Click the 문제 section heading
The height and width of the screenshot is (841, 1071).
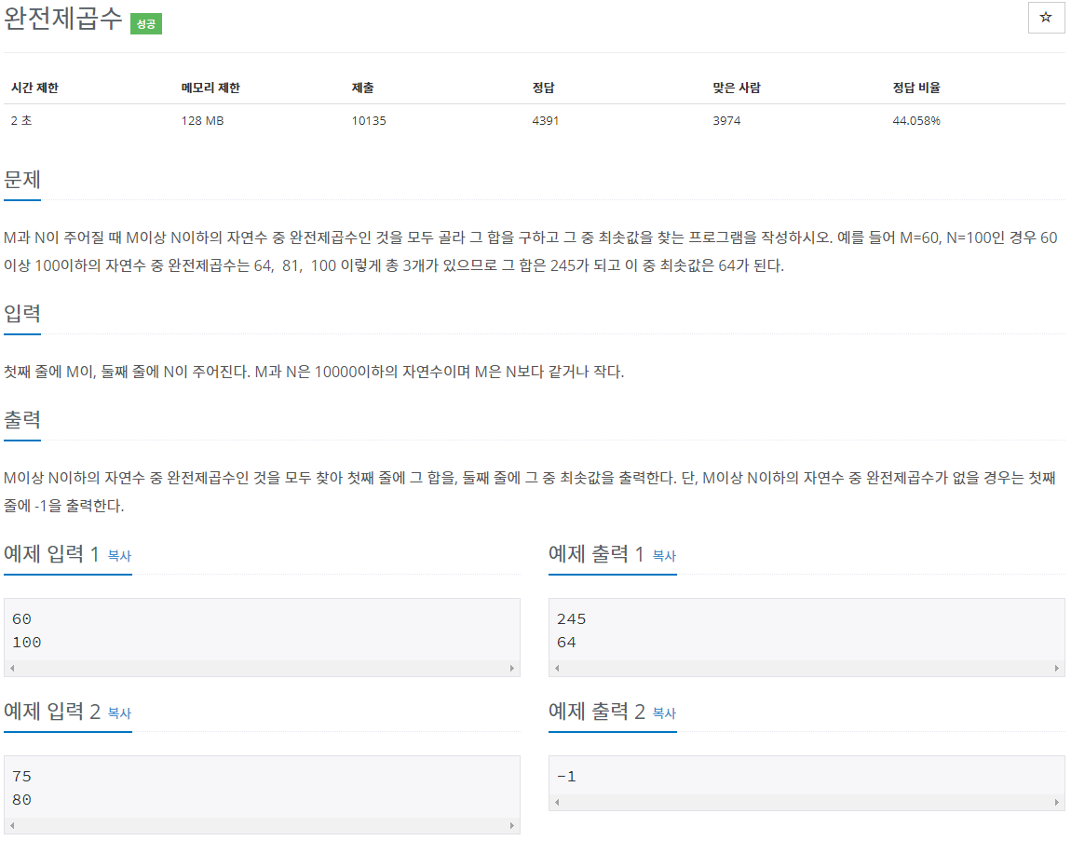click(22, 180)
